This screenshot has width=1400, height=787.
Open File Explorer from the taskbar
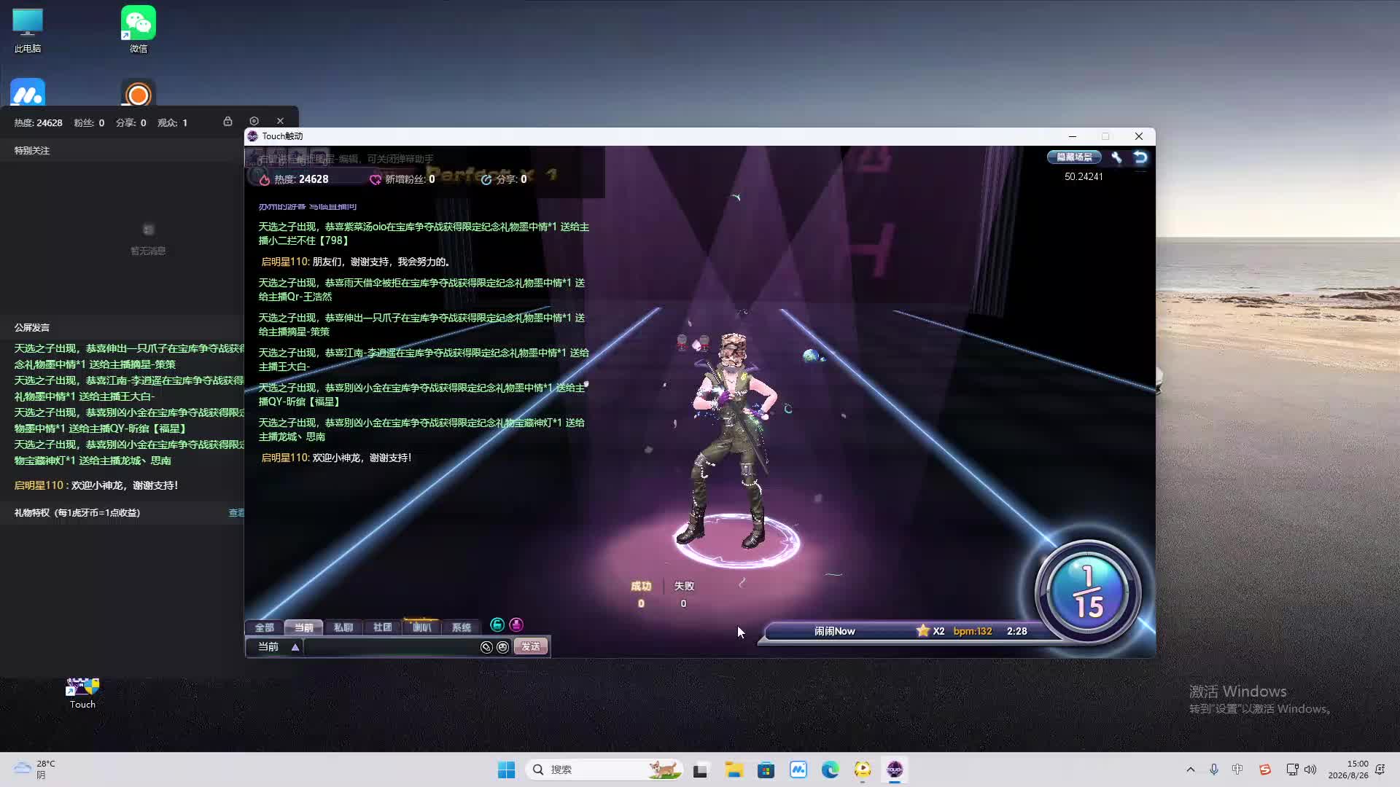coord(734,770)
